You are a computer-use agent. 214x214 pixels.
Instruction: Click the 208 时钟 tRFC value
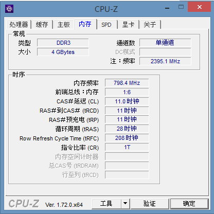click(127, 138)
